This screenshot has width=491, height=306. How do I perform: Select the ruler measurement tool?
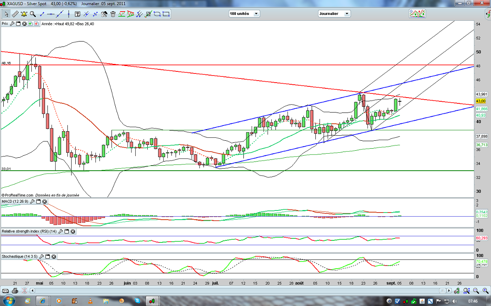(14, 14)
